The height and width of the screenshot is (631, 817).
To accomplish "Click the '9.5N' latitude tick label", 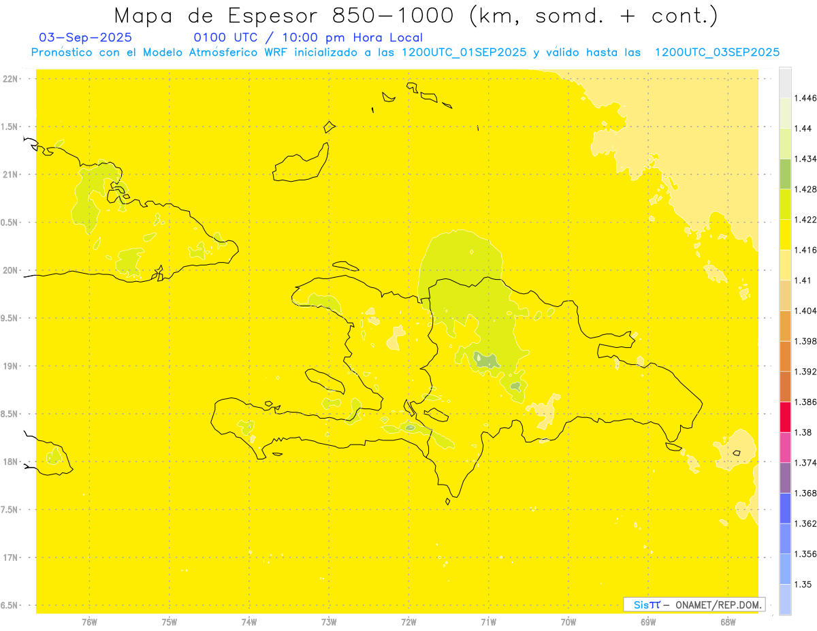I will 9,319.
